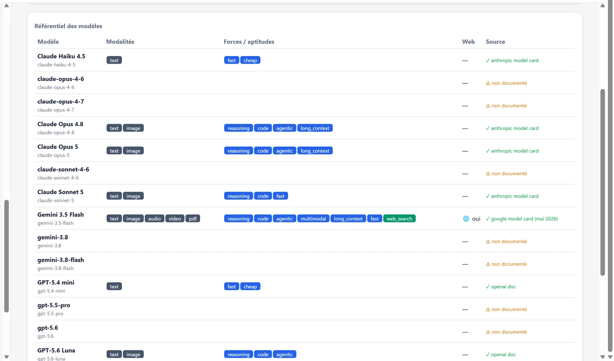Click the 'agentic' tag in the GPT-5.6 Luna row
This screenshot has height=361, width=614.
pos(285,354)
